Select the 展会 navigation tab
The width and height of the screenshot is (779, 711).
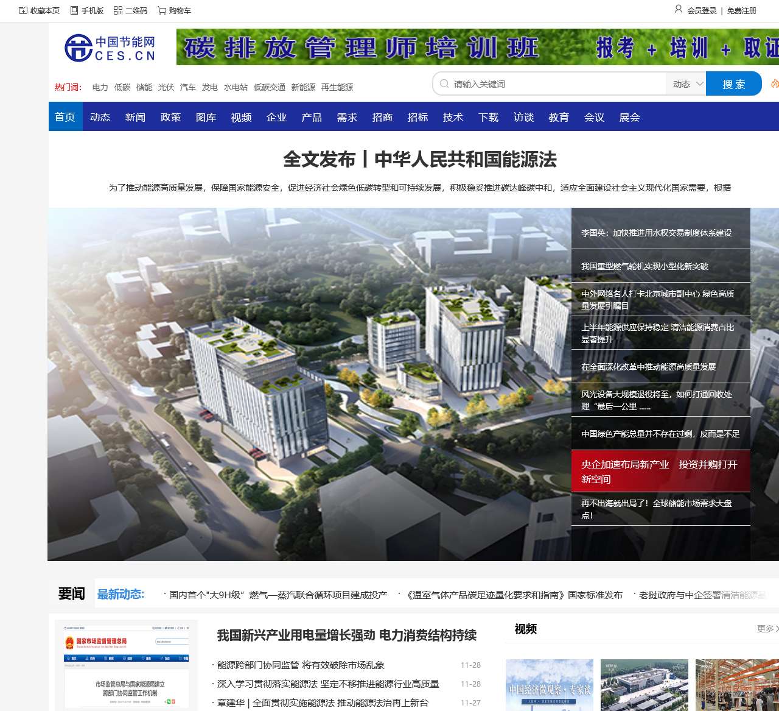pos(630,117)
